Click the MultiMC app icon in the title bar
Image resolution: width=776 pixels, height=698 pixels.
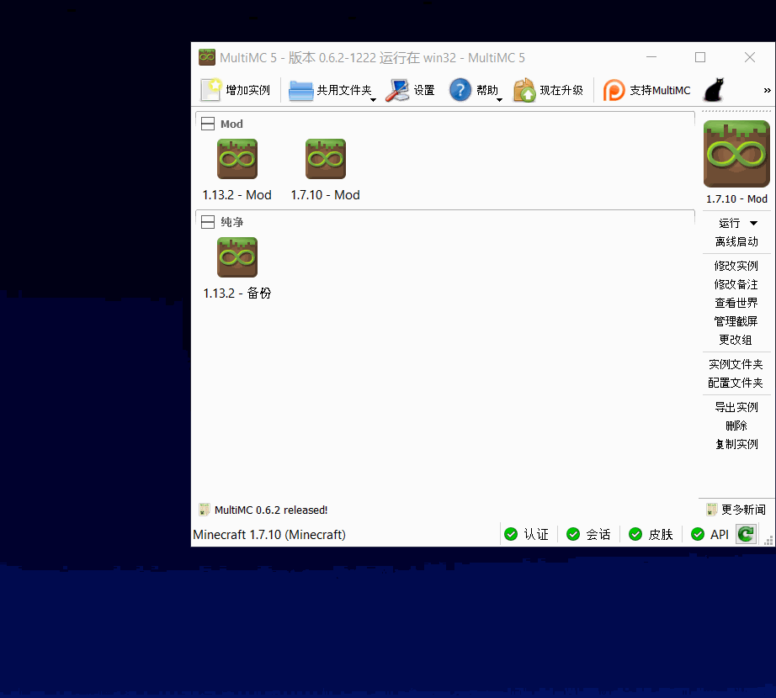[x=207, y=57]
